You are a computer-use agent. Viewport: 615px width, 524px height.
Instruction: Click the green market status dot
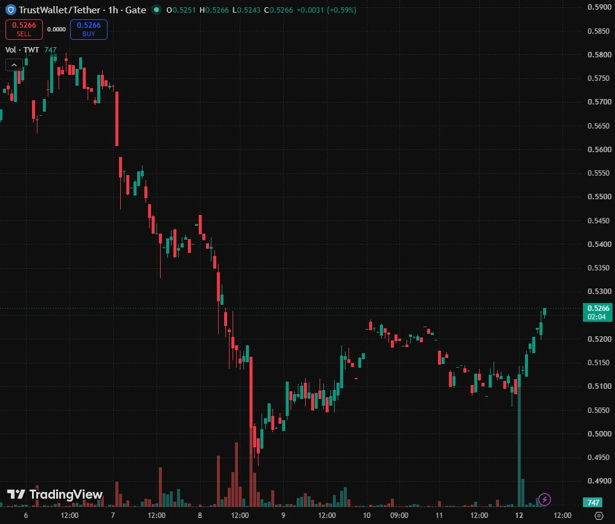tap(156, 10)
